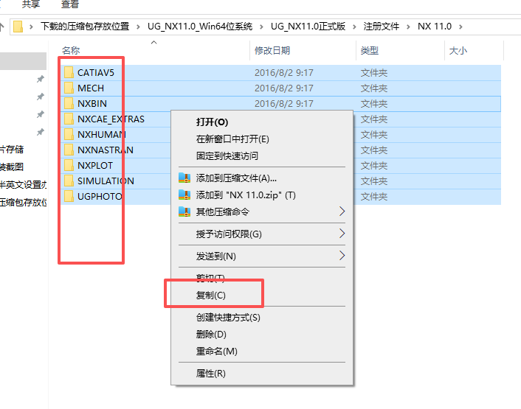Click the fourth pin icon in the sidebar
Image resolution: width=521 pixels, height=409 pixels.
tap(40, 132)
